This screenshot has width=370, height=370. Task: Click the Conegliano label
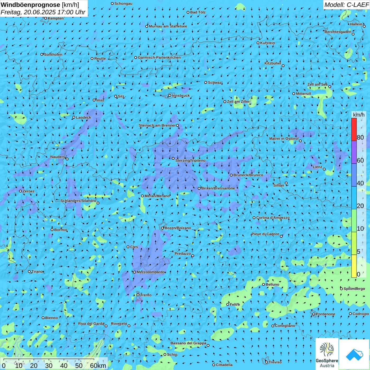[x=285, y=326]
